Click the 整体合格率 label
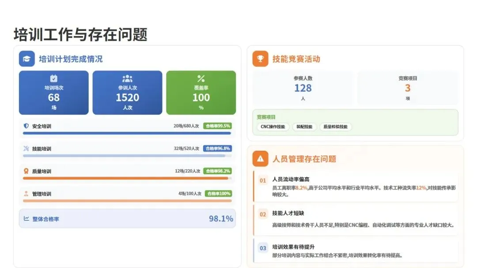Image resolution: width=477 pixels, height=268 pixels. [x=45, y=219]
